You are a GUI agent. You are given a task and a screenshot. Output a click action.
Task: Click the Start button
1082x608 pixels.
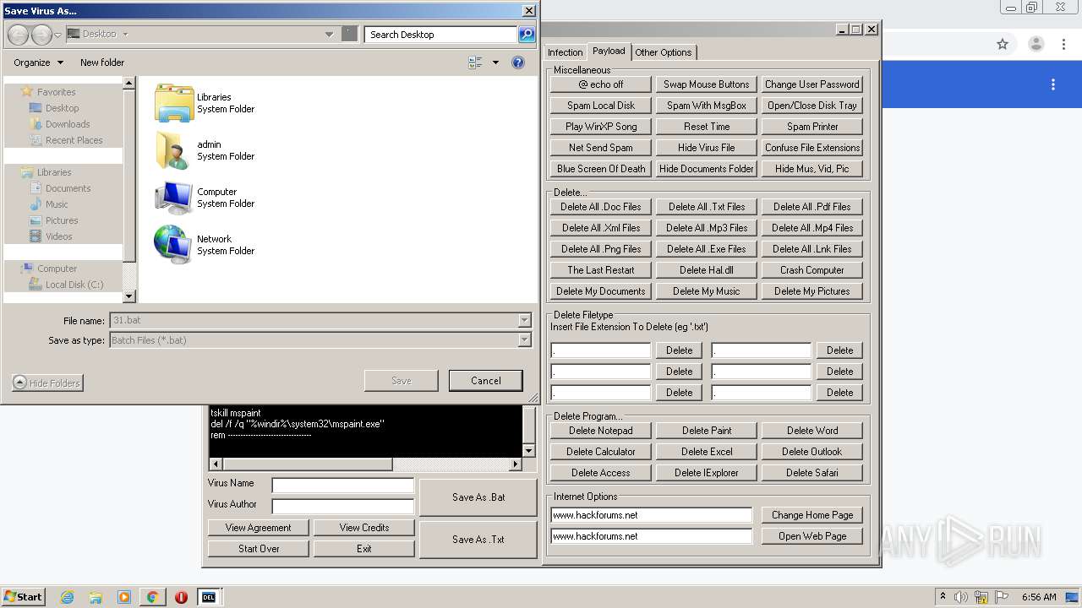[23, 596]
